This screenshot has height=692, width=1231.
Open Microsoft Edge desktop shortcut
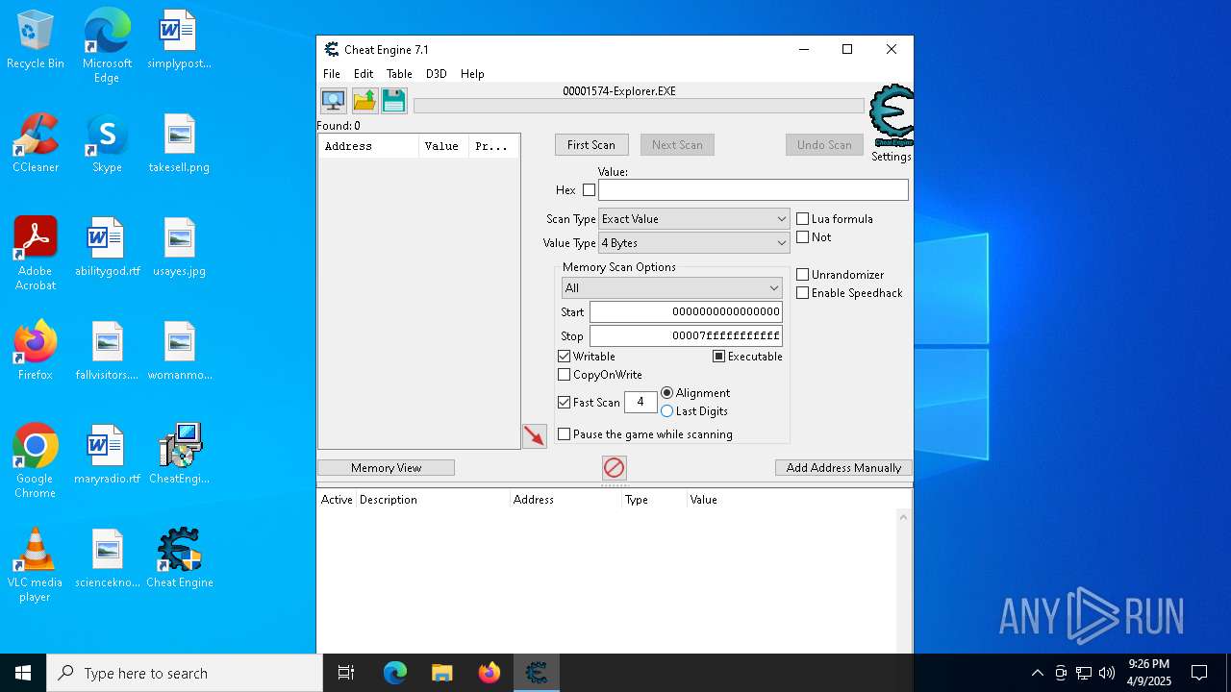[x=107, y=46]
